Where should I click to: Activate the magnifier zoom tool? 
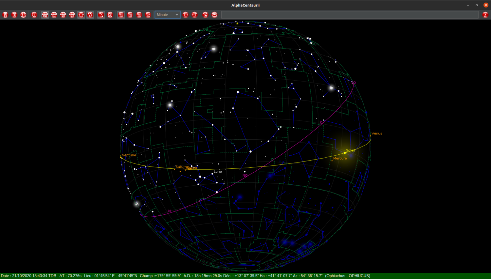click(x=110, y=15)
